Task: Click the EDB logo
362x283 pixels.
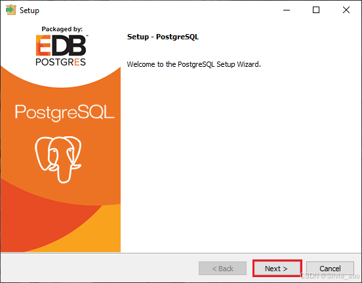Action: pyautogui.click(x=62, y=45)
